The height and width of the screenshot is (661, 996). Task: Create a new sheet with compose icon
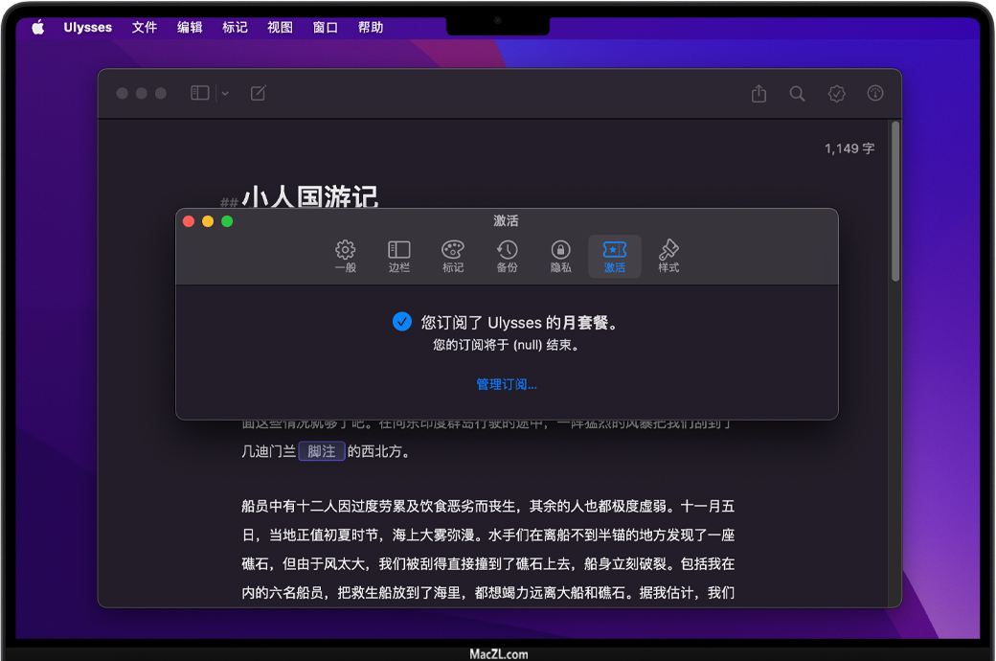pos(258,93)
